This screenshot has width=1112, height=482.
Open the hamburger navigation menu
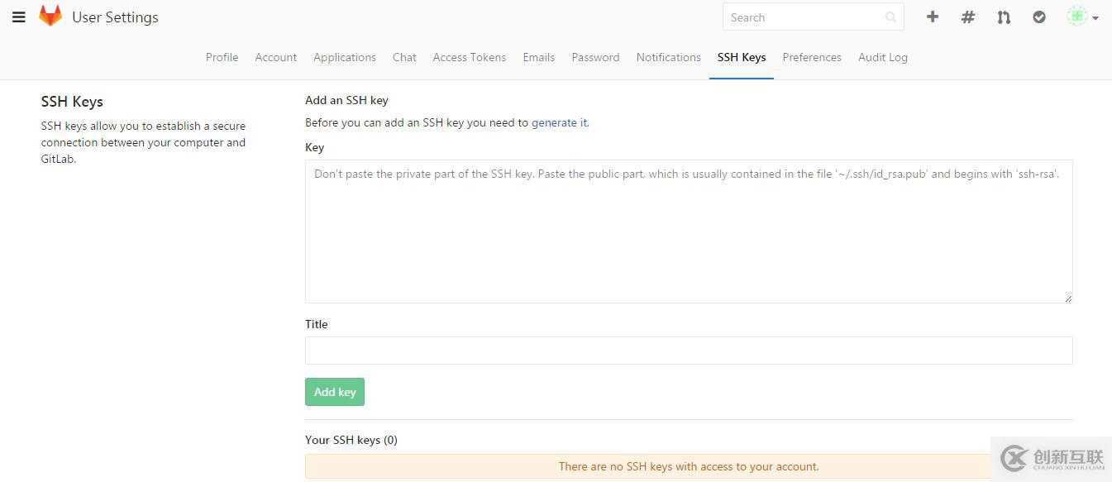pyautogui.click(x=18, y=17)
